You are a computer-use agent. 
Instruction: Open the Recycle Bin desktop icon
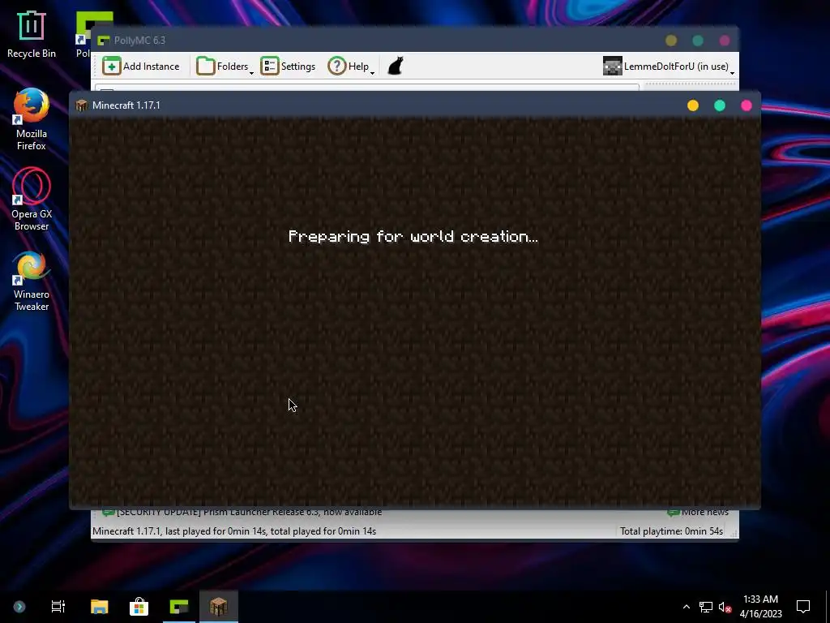[32, 34]
